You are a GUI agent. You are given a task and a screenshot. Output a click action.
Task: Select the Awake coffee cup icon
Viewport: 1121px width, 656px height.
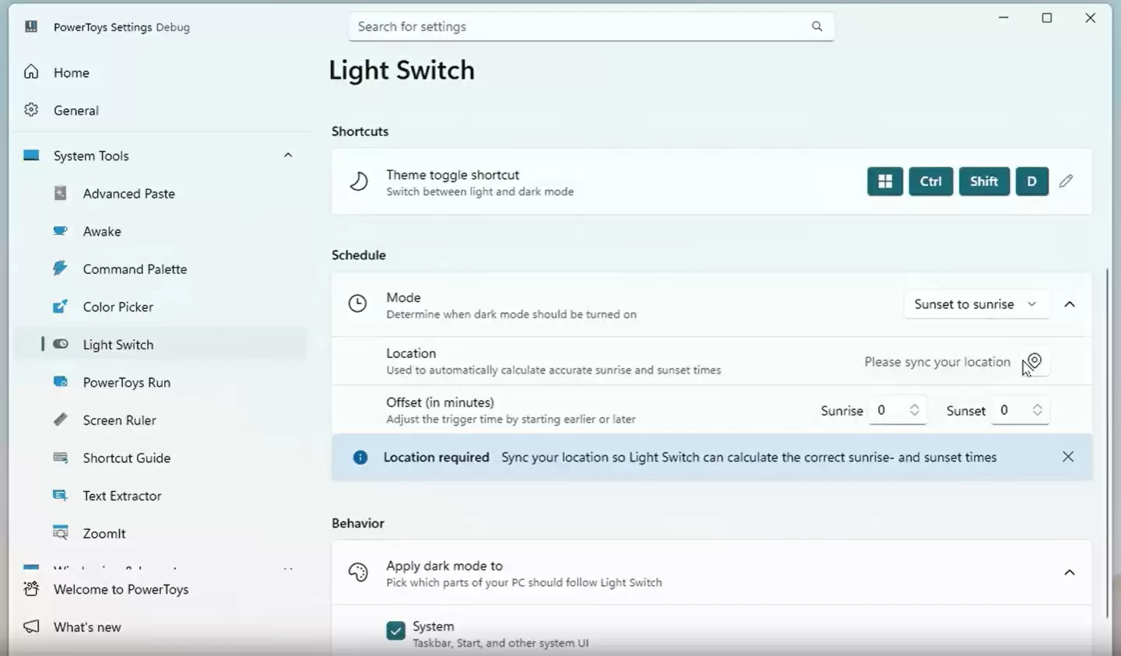click(61, 231)
